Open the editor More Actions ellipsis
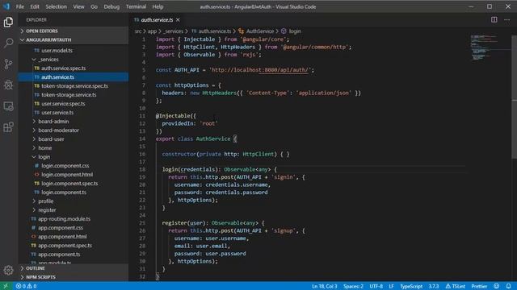 pos(506,19)
